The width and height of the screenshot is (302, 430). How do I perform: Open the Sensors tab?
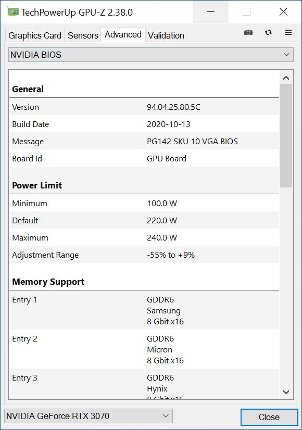[x=83, y=35]
